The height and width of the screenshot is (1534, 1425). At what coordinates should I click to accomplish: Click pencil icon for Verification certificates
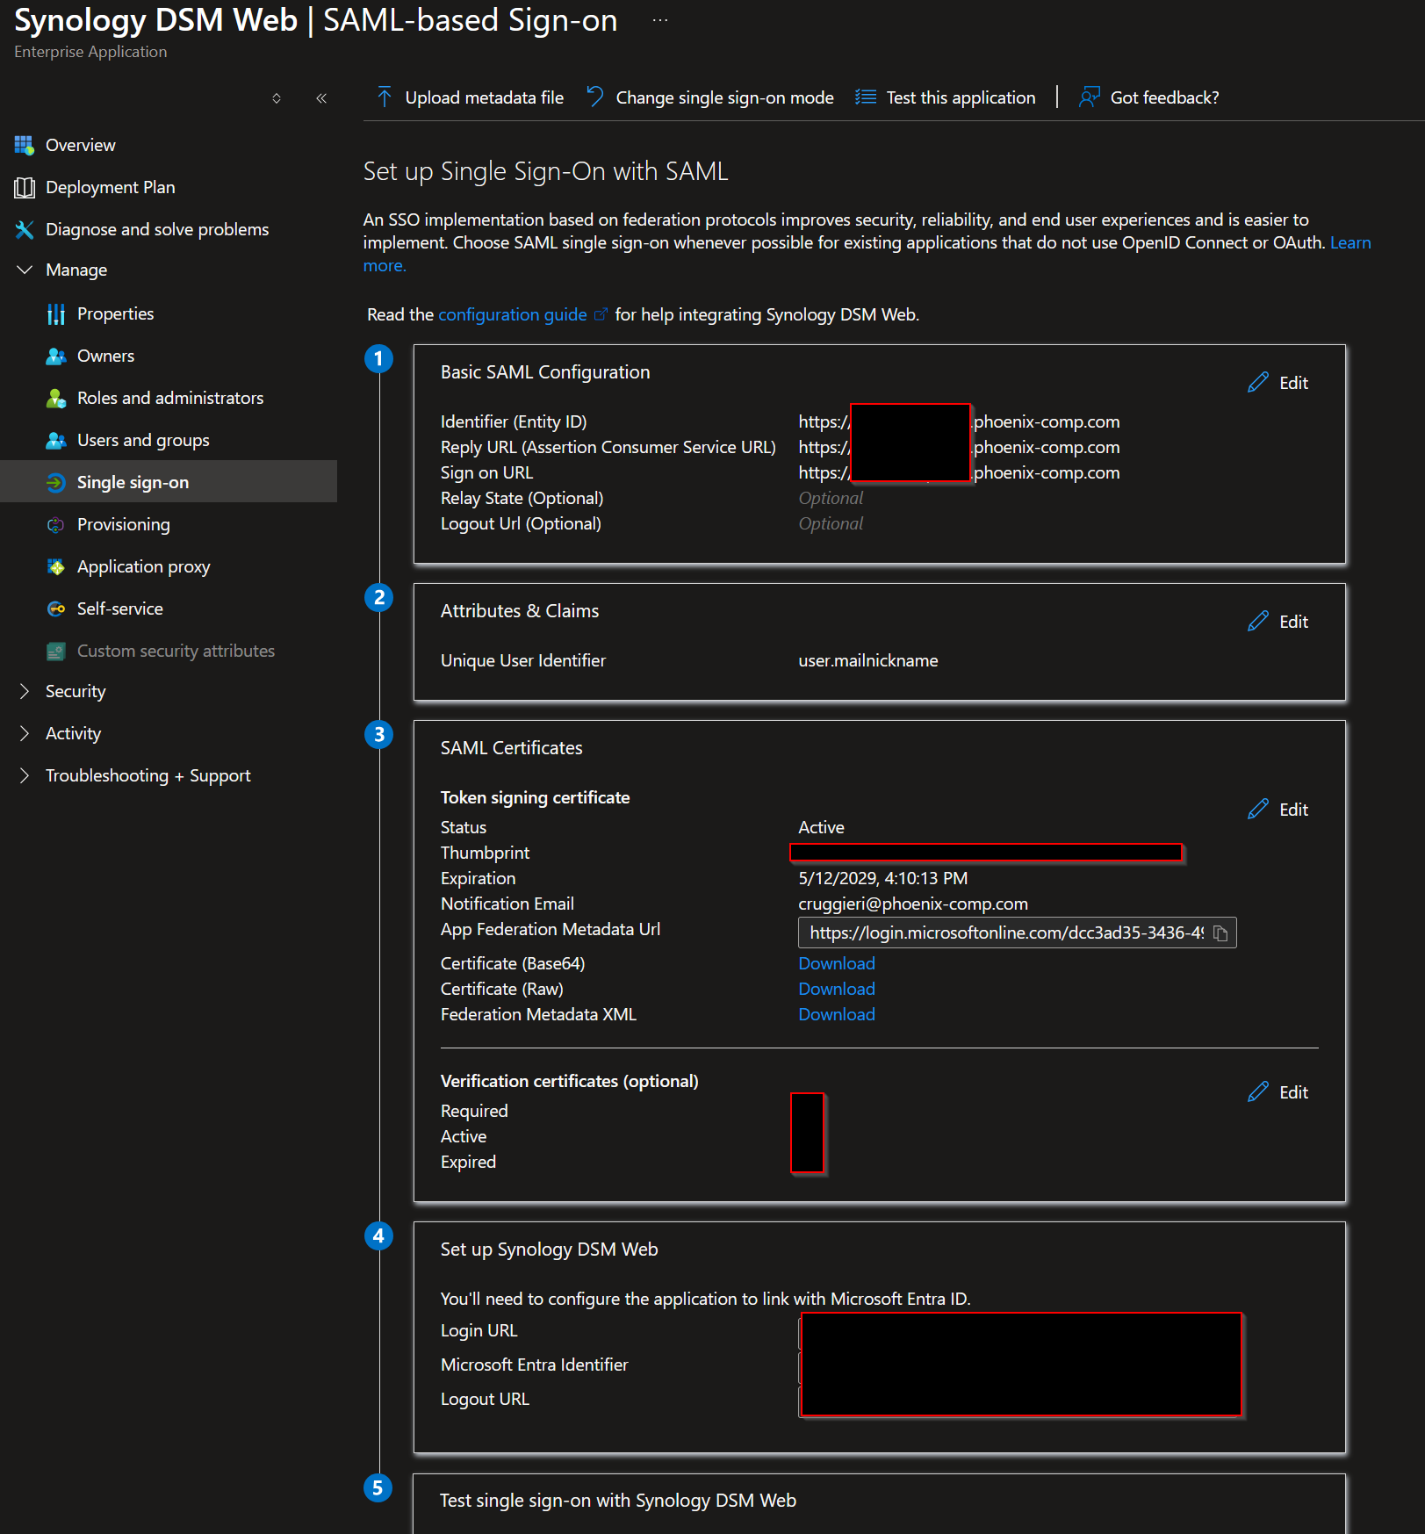pos(1258,1091)
